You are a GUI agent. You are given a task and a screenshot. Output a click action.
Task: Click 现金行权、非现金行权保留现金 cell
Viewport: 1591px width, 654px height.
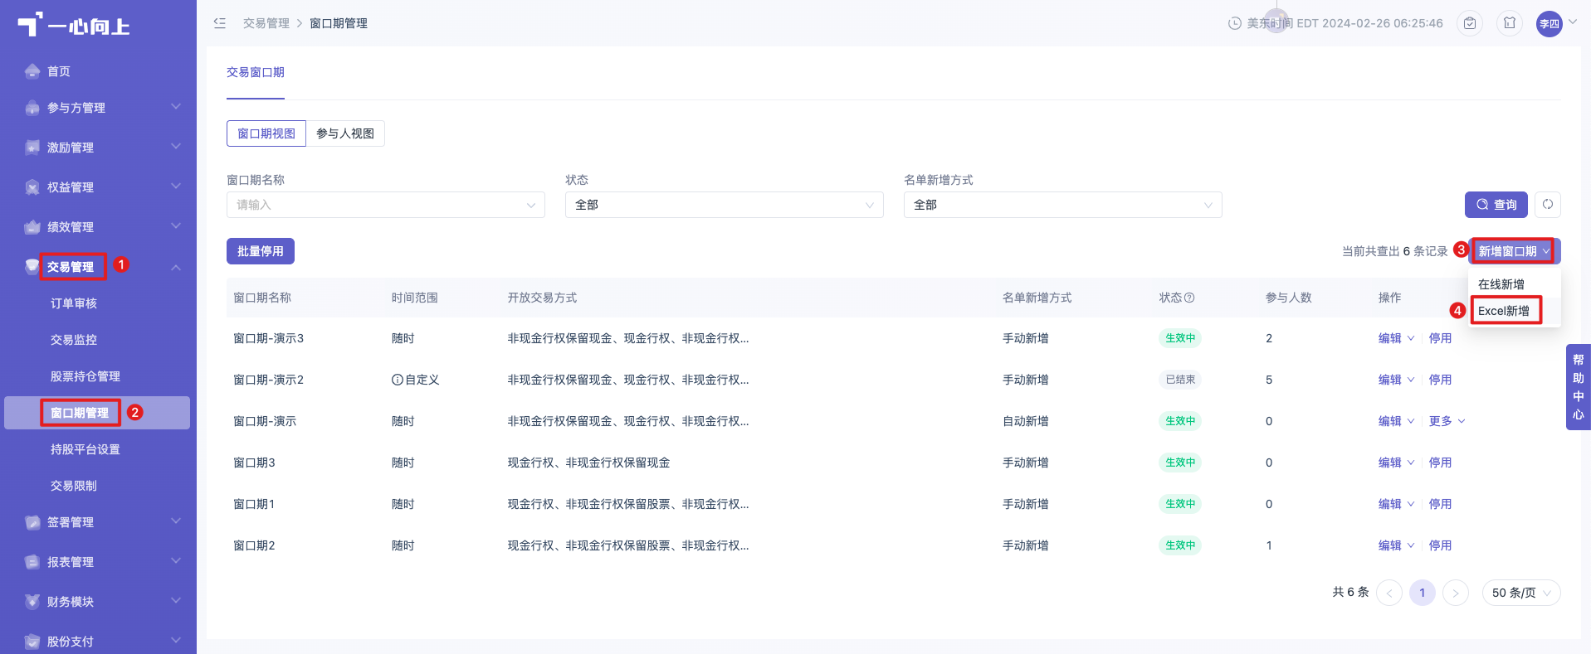pos(589,463)
